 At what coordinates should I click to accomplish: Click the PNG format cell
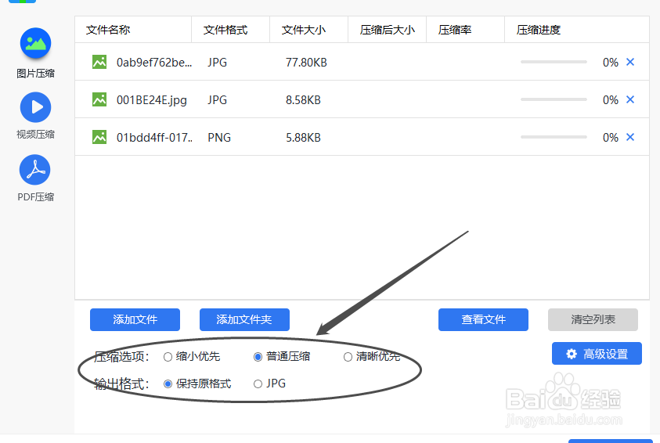pyautogui.click(x=219, y=138)
